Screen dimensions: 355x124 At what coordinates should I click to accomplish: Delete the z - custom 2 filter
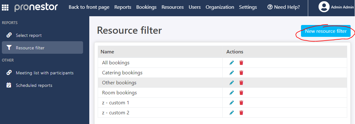pos(241,113)
